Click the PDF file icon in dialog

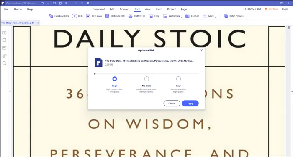click(98, 63)
